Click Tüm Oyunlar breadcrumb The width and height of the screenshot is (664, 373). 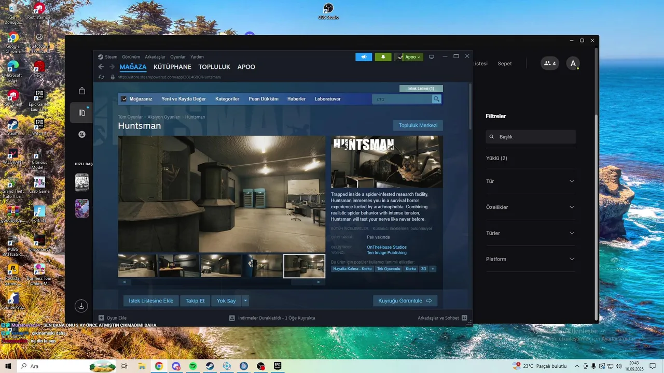point(130,117)
